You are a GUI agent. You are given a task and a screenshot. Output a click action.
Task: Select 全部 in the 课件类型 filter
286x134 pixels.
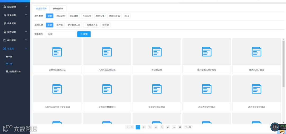50,16
